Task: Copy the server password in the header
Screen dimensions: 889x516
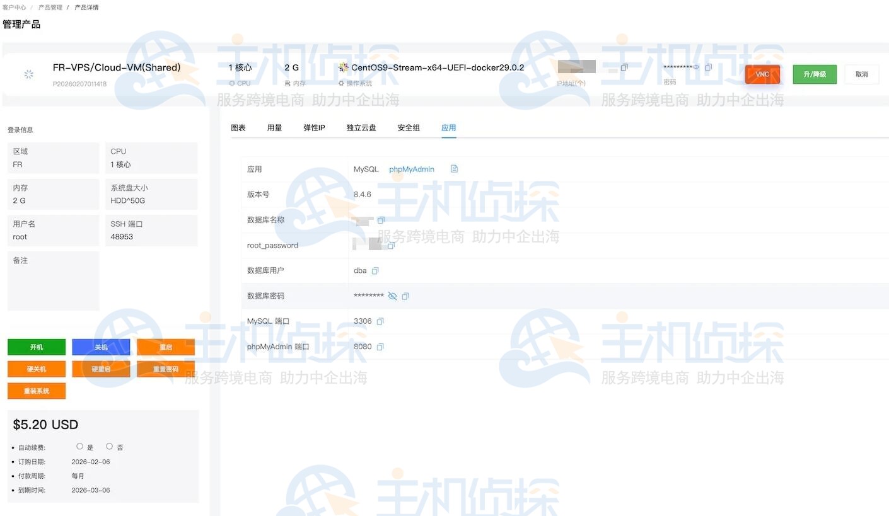Action: 708,66
